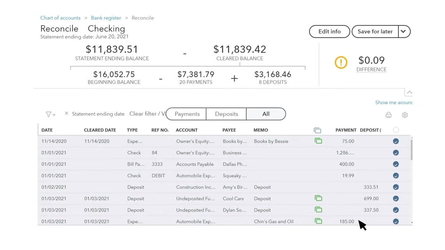Open table settings gear icon

pyautogui.click(x=405, y=115)
